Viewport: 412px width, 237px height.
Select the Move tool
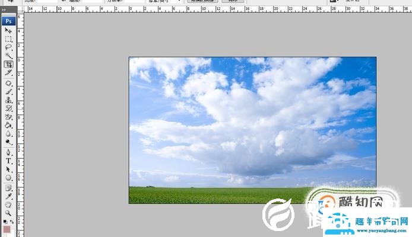[x=8, y=30]
